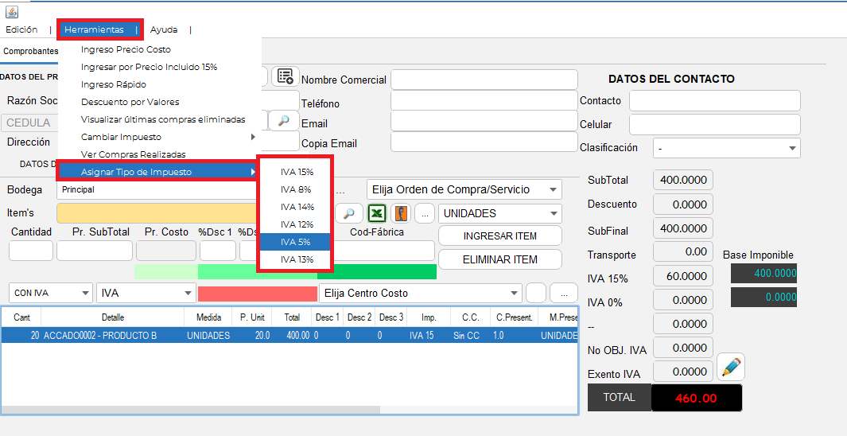847x436 pixels.
Task: Select the ACCADO0002 - PRODUCTO B table row
Action: 289,336
